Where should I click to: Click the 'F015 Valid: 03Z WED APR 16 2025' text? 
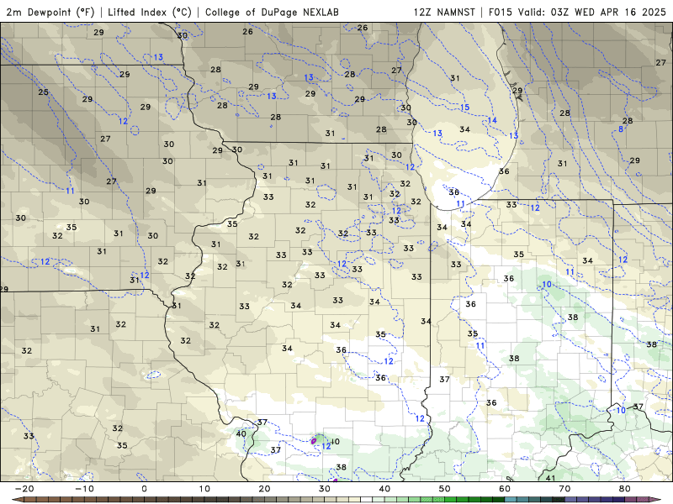tap(577, 12)
